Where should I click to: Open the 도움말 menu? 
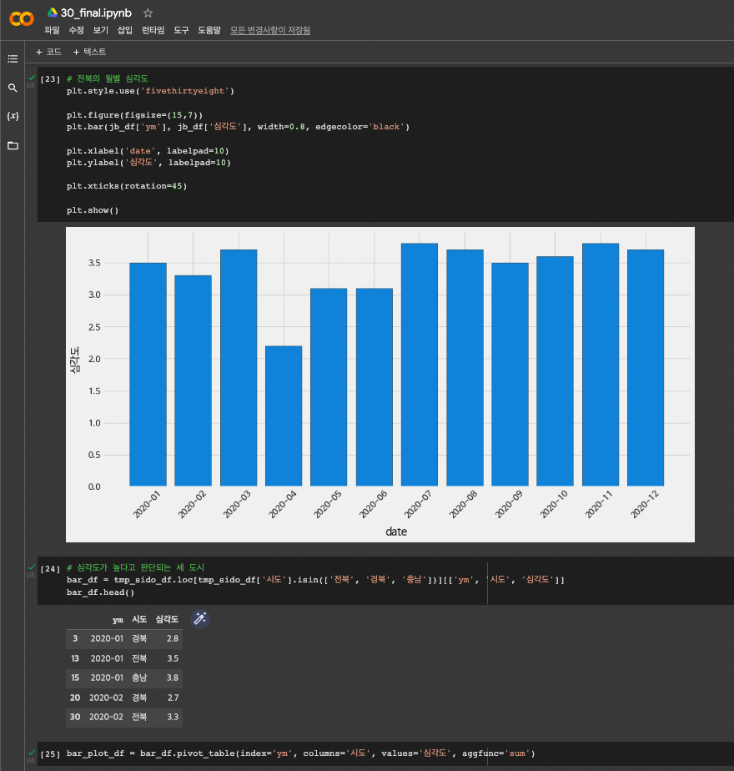(209, 30)
